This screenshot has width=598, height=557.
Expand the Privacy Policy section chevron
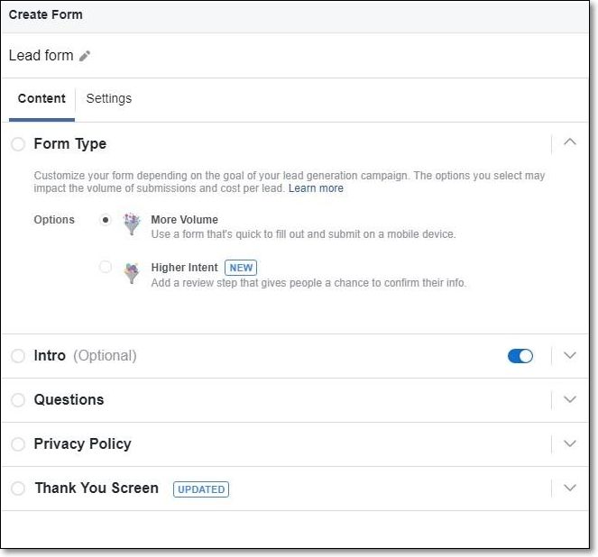point(570,443)
